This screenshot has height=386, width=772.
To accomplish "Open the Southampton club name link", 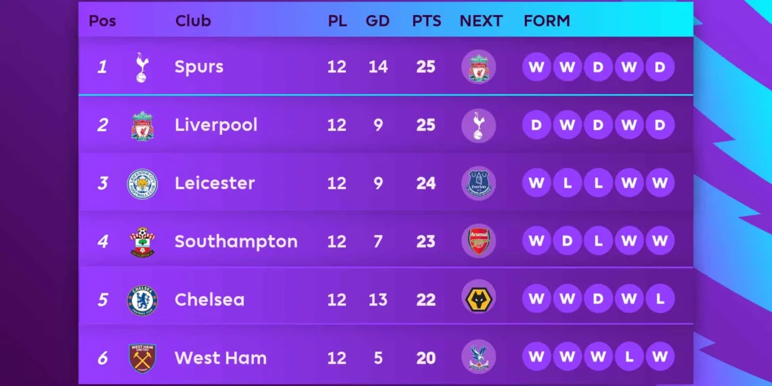I will tap(236, 242).
